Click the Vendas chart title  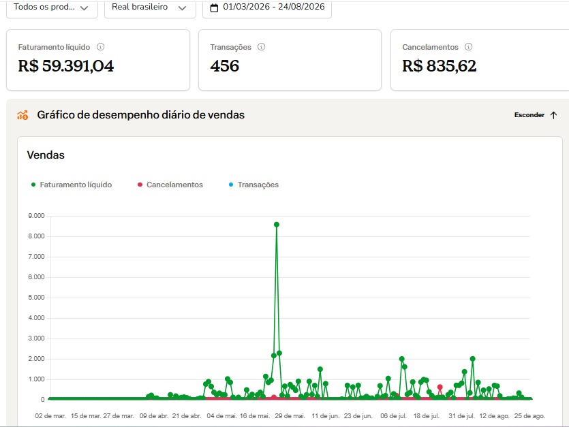(46, 155)
